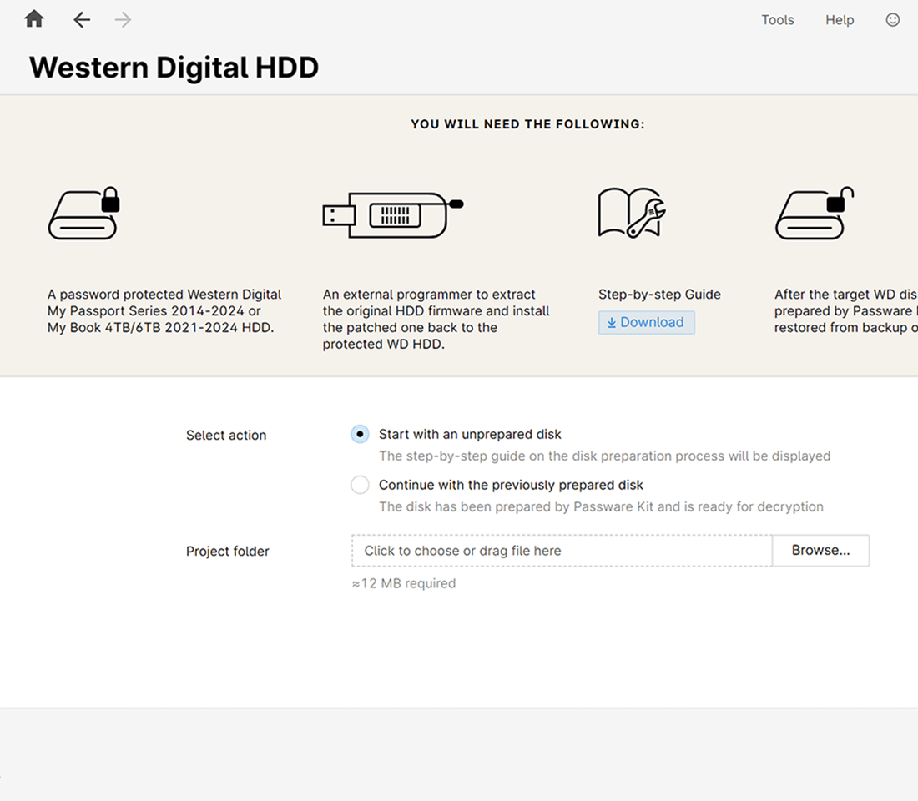
Task: Click the 'Step-by-step Guide' label
Action: tap(659, 295)
